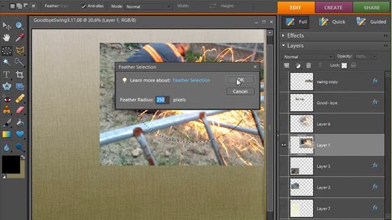Select the Move tool
The width and height of the screenshot is (392, 220).
pyautogui.click(x=7, y=26)
